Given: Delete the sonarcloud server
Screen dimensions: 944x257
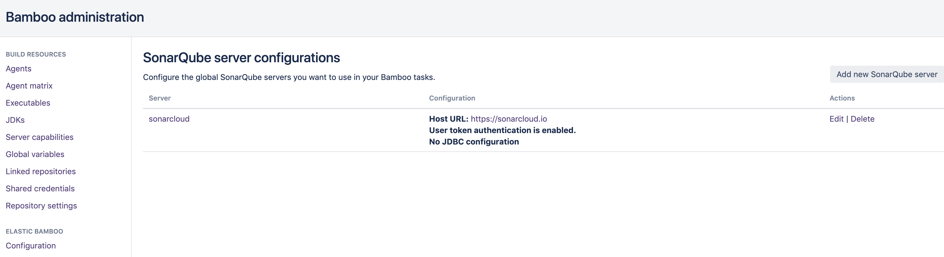Looking at the screenshot, I should click(x=862, y=119).
